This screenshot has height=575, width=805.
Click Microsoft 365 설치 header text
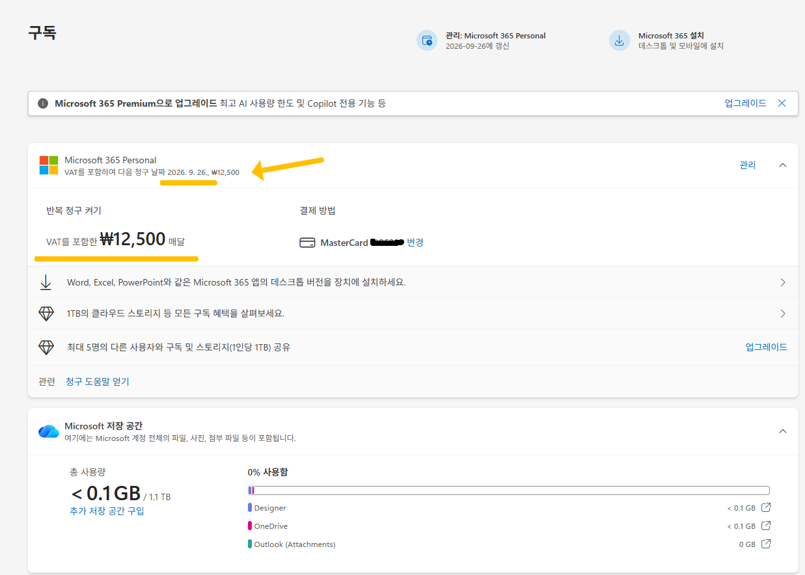(671, 36)
